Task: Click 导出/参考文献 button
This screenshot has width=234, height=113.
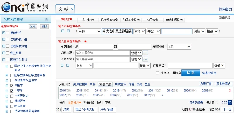Action: [85, 109]
